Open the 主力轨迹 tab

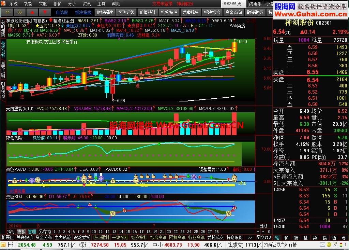pos(63,237)
